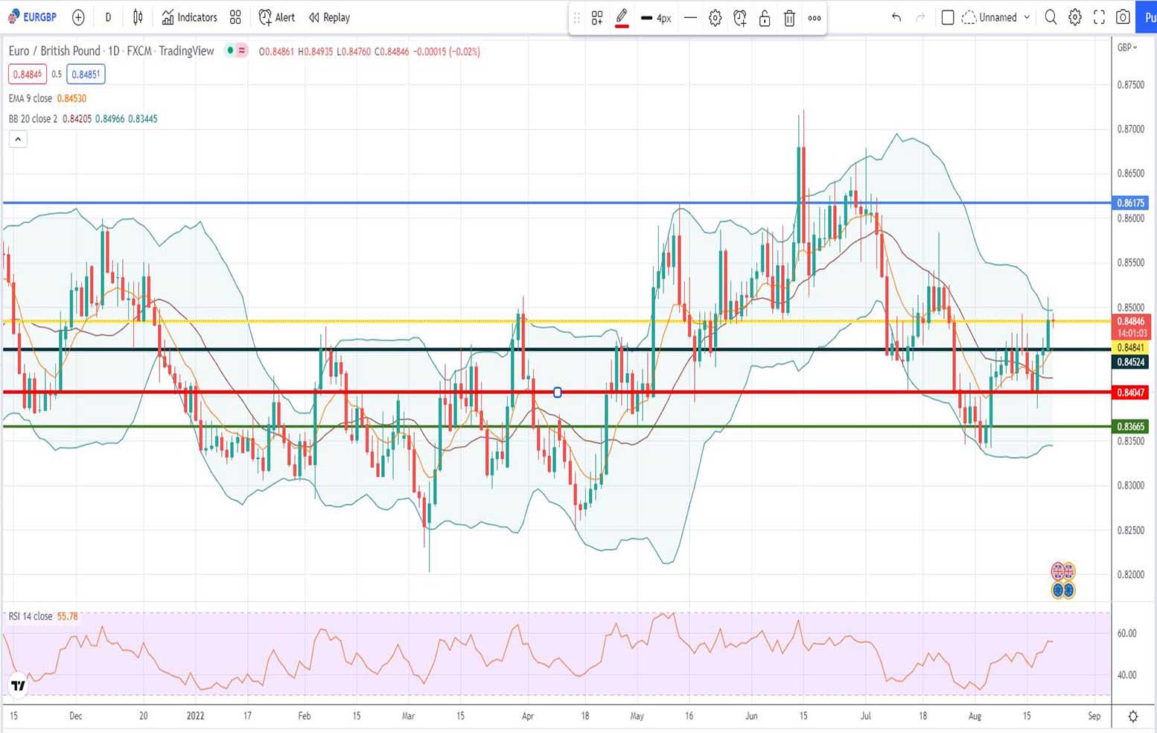Open the Unnamed layout dropdown

click(x=996, y=17)
